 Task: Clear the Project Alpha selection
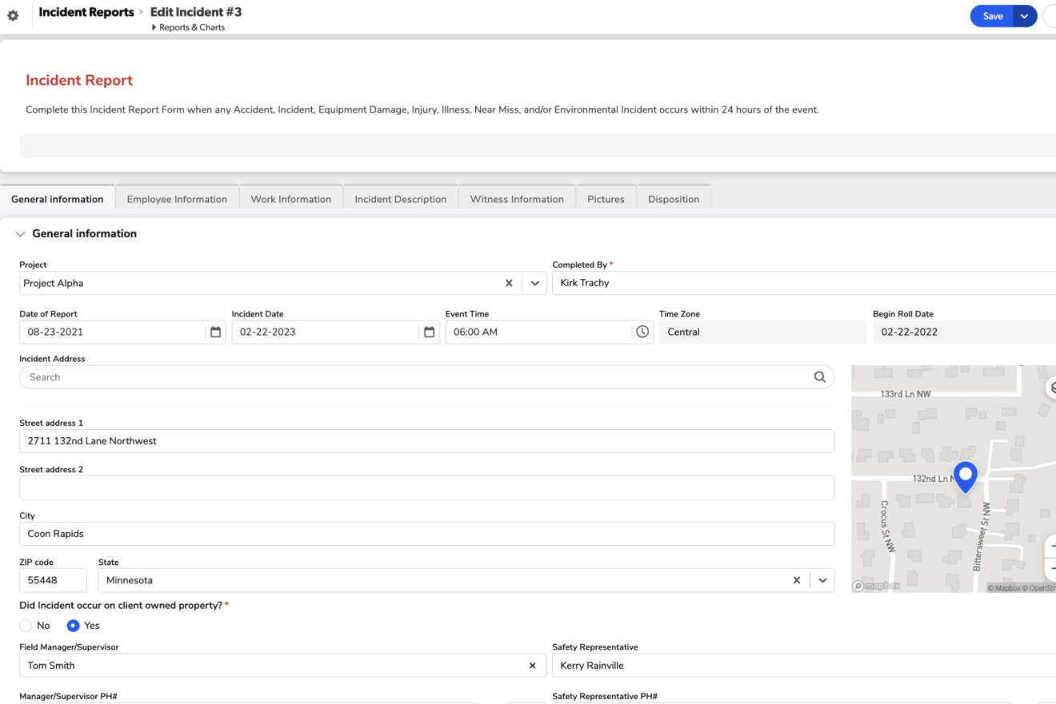509,284
